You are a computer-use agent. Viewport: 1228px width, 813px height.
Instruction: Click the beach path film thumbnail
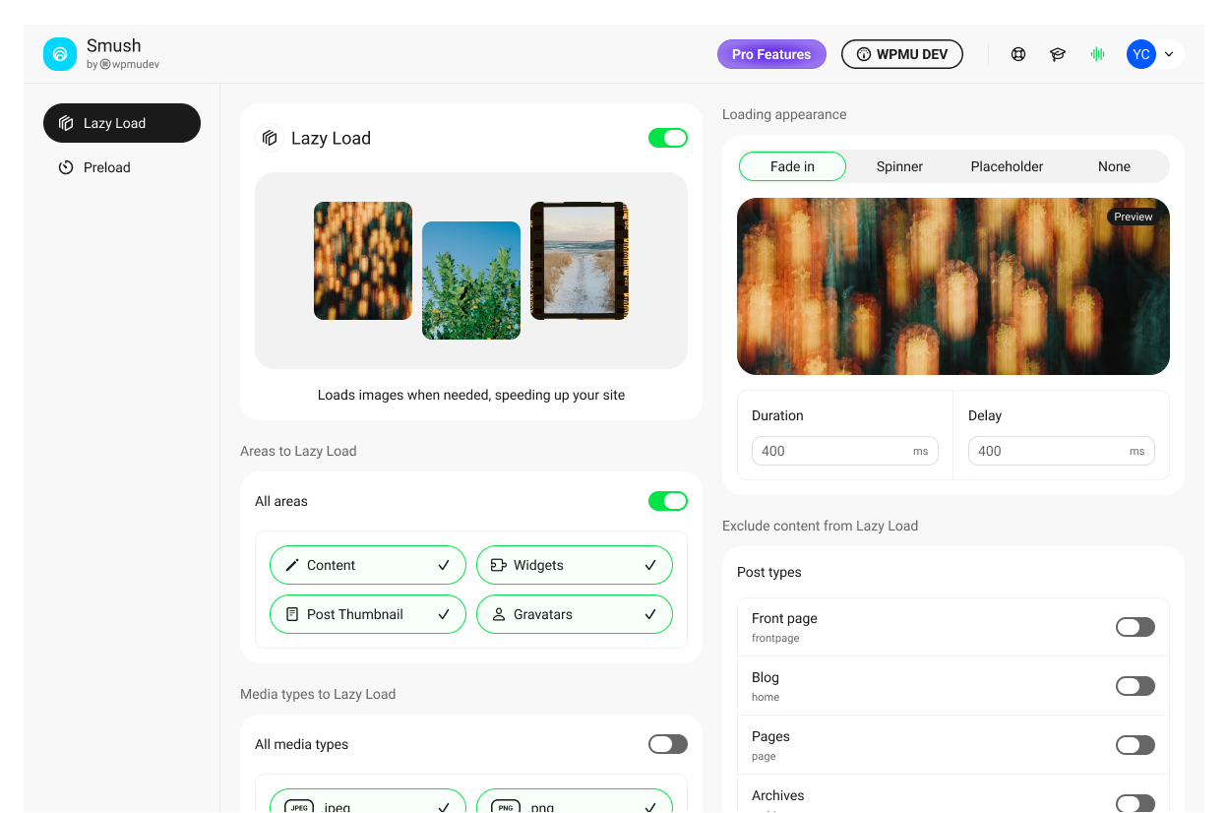[580, 261]
